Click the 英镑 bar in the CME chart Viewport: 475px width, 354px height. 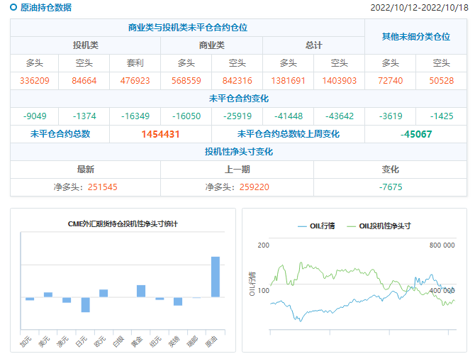coord(178,302)
